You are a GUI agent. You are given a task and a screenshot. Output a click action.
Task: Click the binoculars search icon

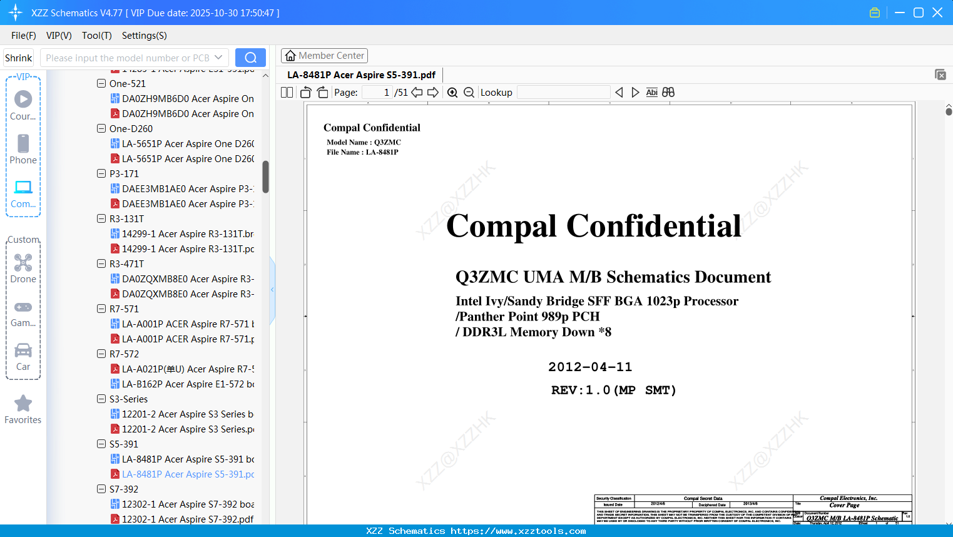(668, 93)
